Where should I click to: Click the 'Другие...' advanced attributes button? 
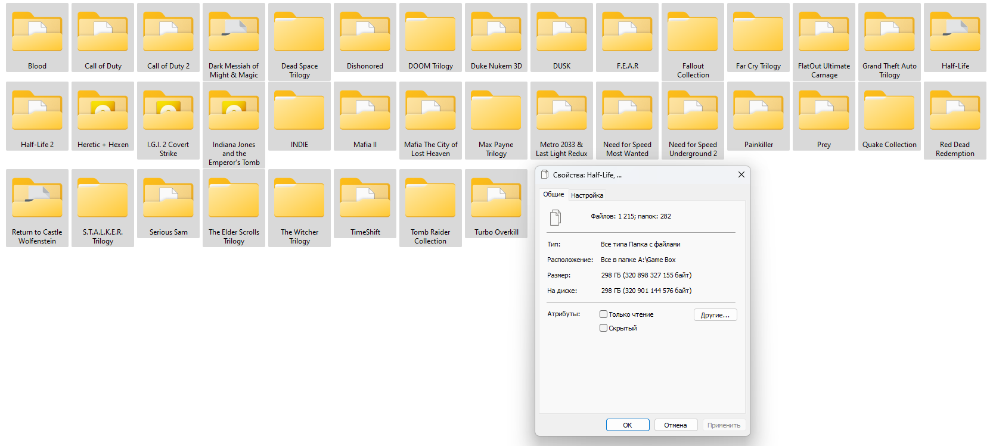point(715,315)
